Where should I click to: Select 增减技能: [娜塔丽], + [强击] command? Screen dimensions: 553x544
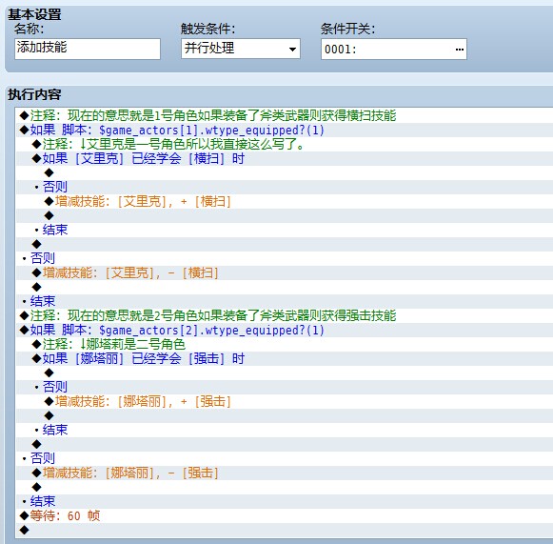[285, 401]
